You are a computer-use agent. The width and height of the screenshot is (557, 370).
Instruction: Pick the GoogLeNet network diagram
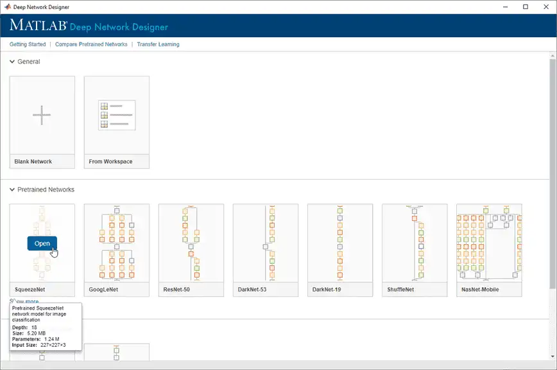117,243
